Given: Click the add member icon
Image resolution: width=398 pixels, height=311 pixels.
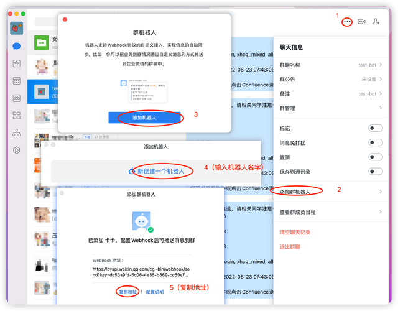Looking at the screenshot, I should click(x=376, y=22).
